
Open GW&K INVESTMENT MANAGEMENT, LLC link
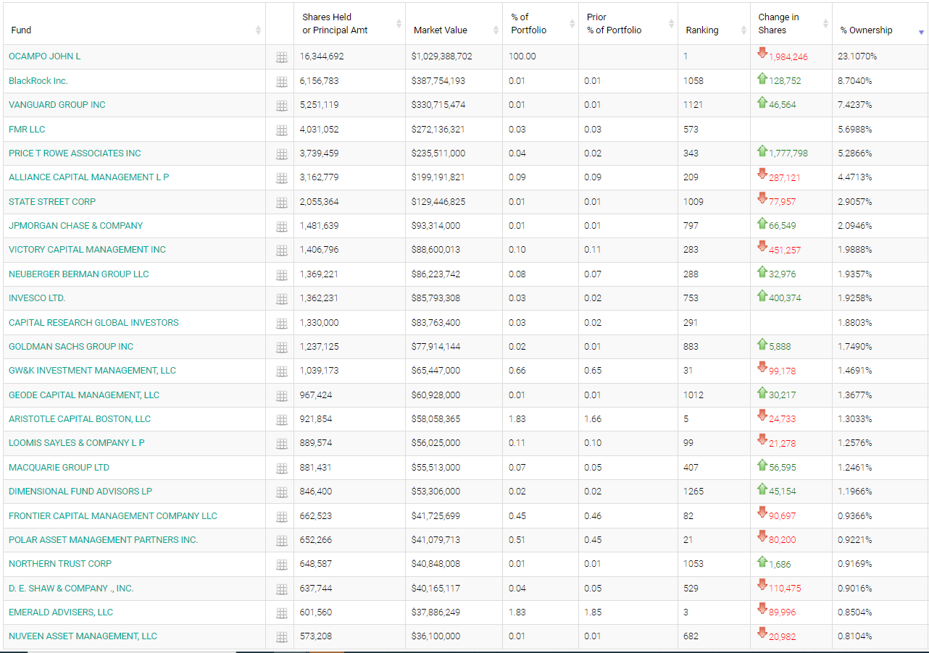[93, 371]
